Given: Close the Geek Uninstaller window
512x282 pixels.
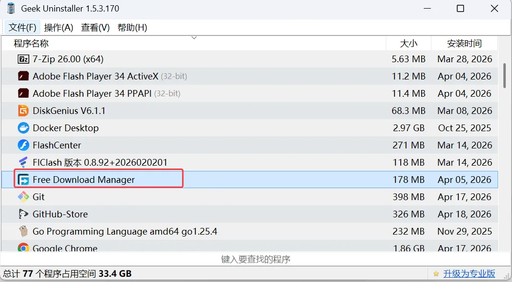Looking at the screenshot, I should point(494,9).
